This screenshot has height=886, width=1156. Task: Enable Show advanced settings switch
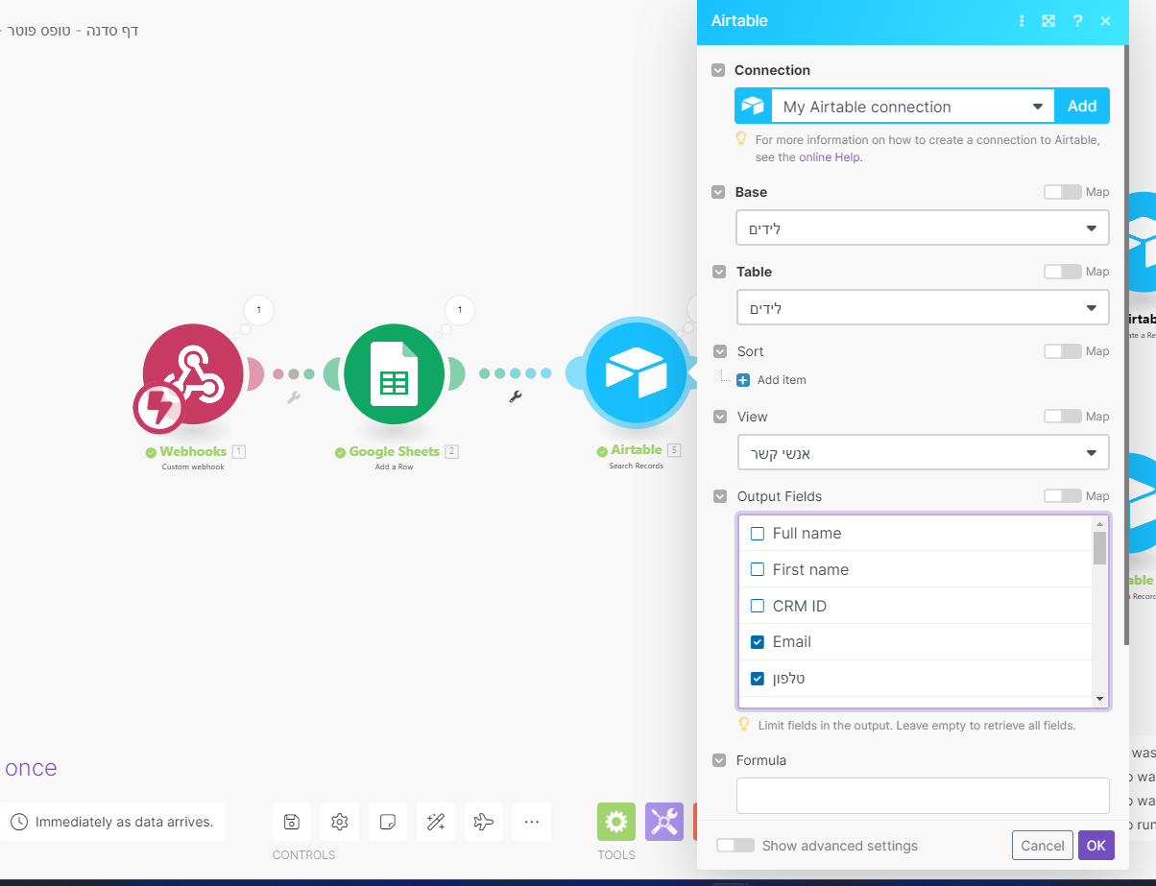735,846
